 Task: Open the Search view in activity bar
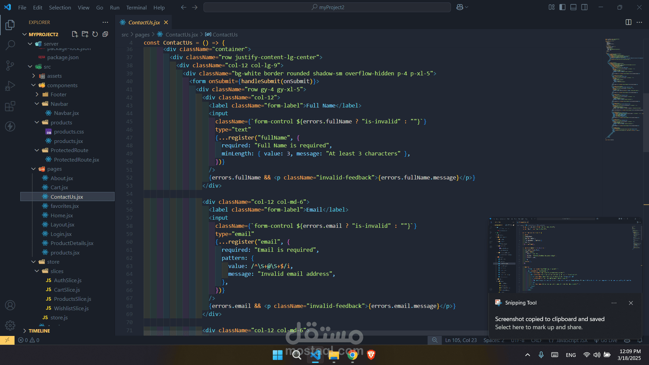tap(10, 45)
